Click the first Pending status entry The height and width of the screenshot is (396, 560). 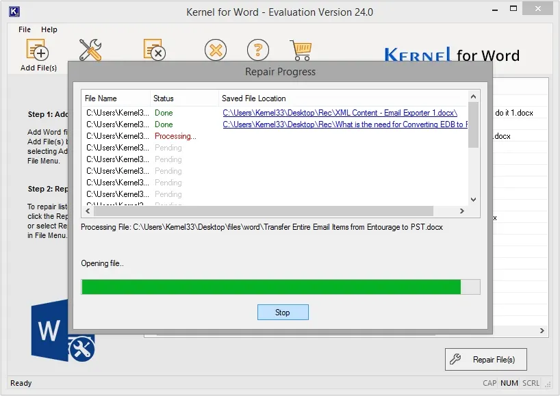click(168, 148)
